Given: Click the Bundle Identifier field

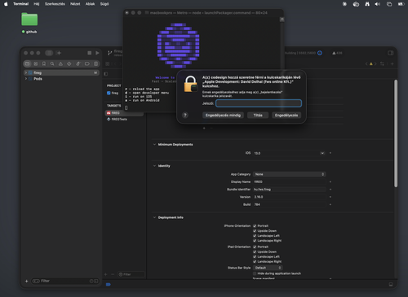Looking at the screenshot, I should (289, 190).
